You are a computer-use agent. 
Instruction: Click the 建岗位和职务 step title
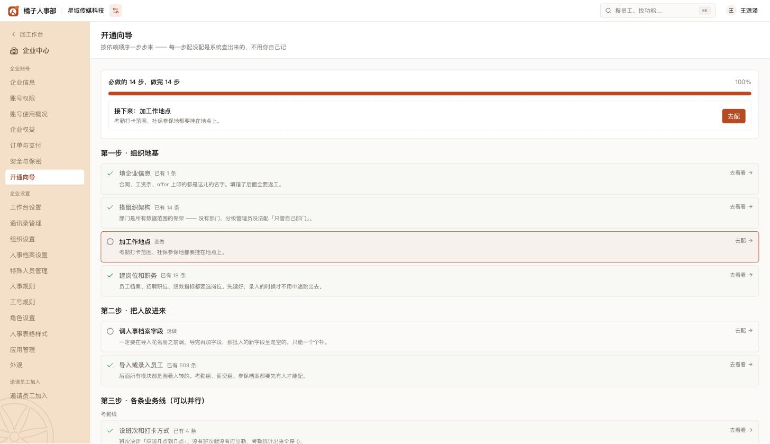tap(138, 276)
